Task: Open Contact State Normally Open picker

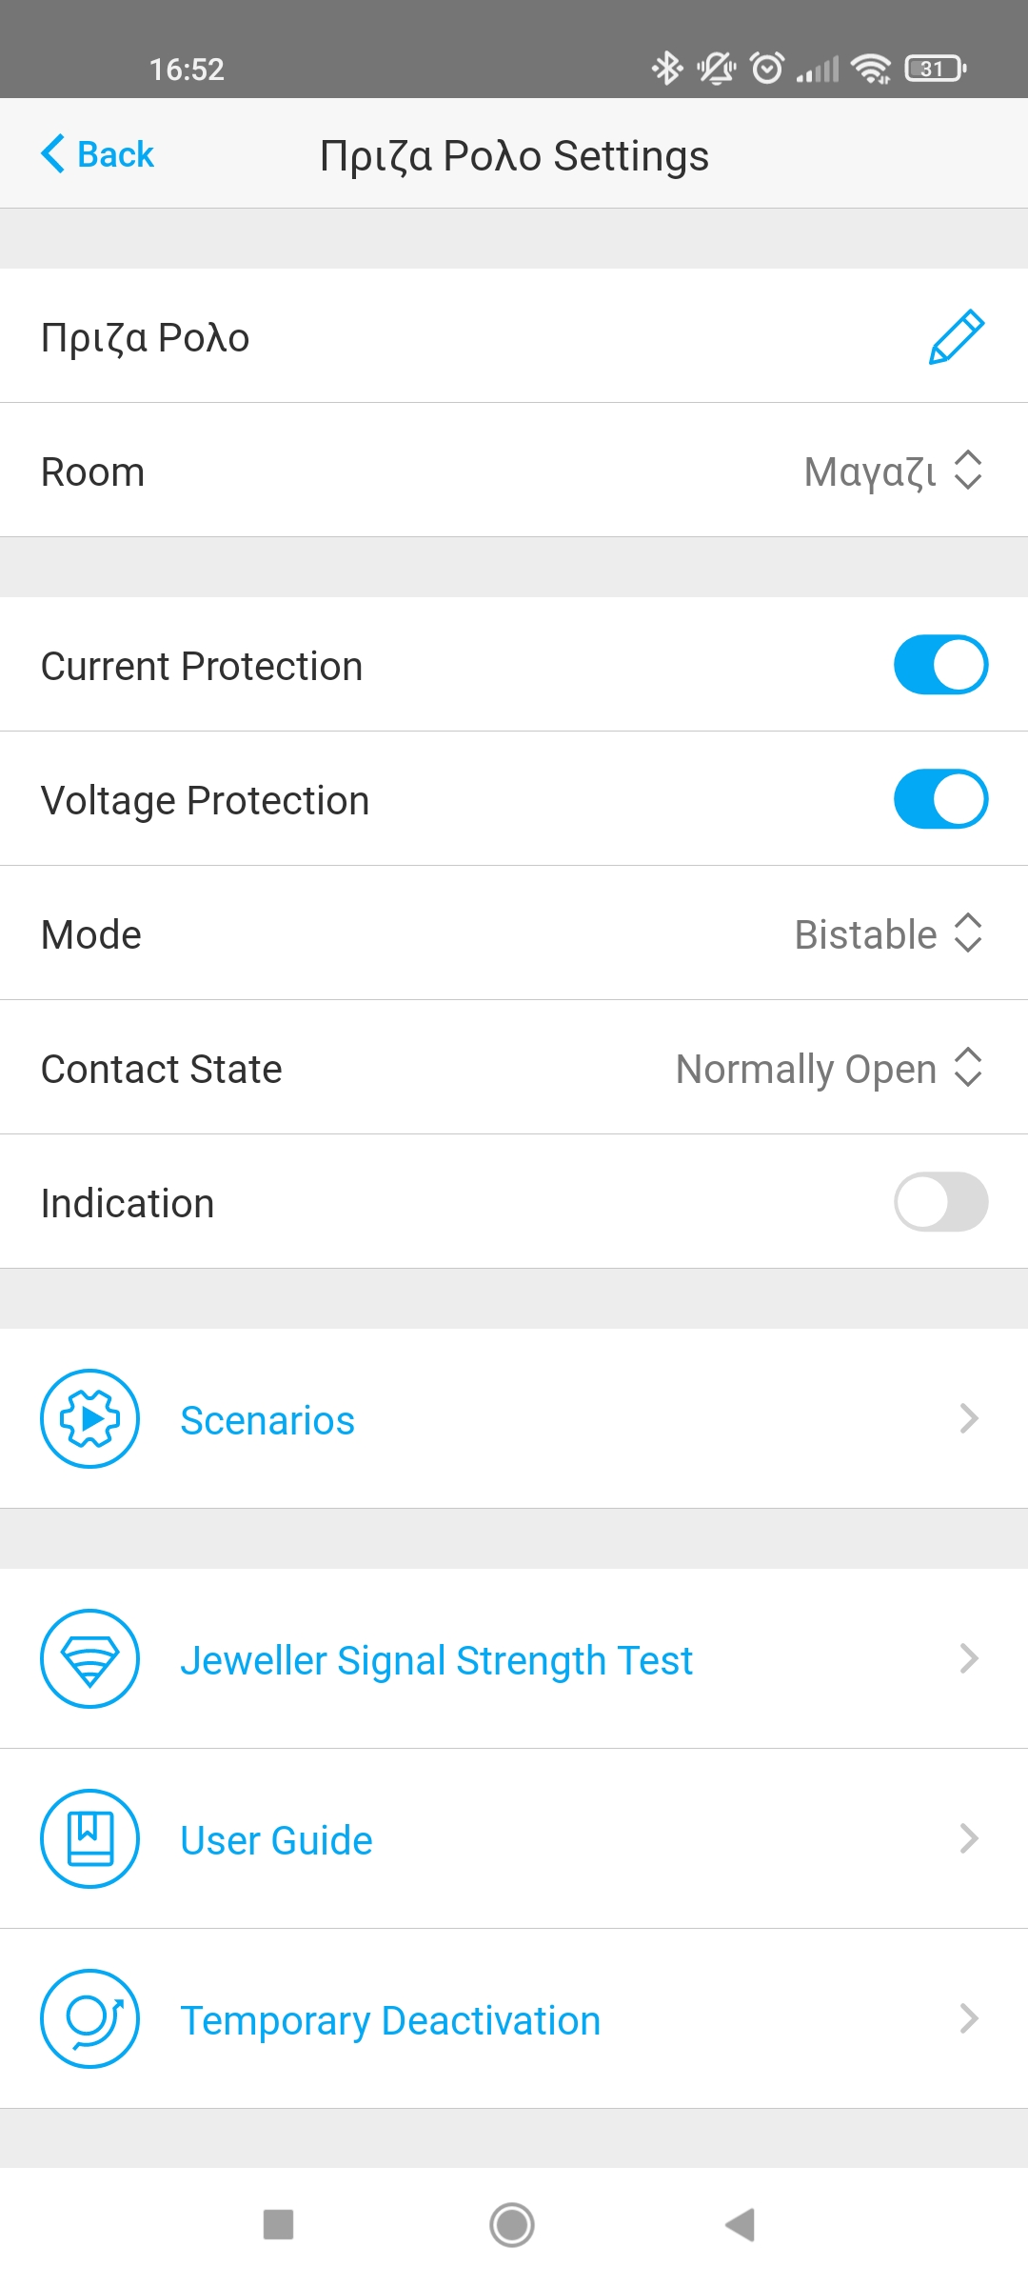Action: point(828,1068)
